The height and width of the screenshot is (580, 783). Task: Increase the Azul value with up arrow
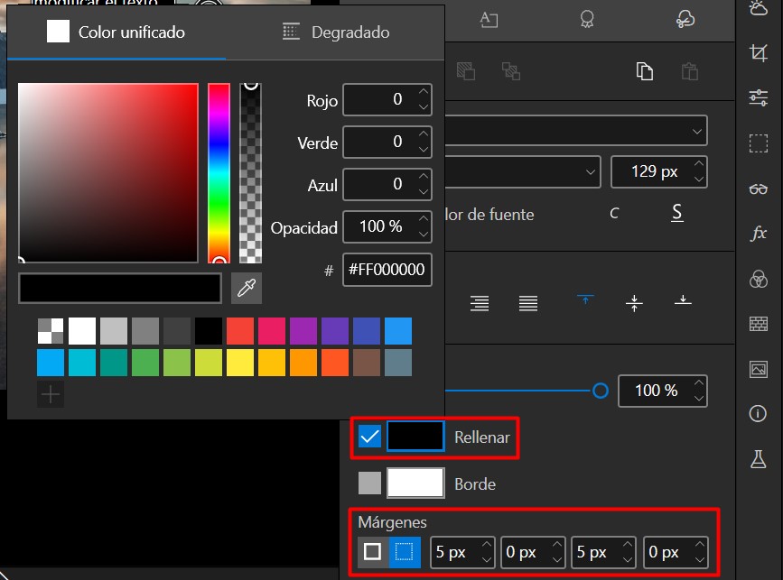coord(424,177)
